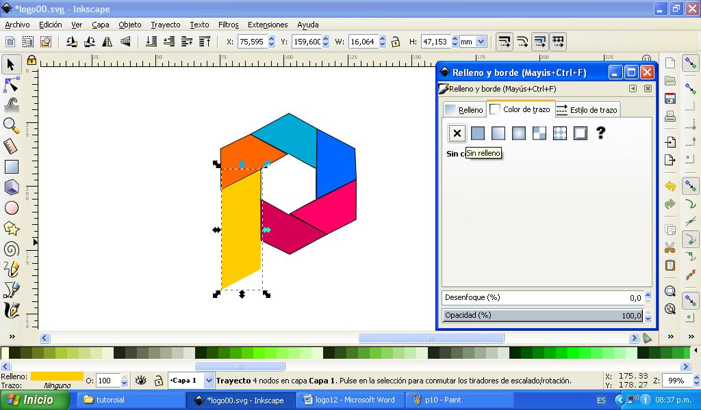
Task: Switch to the Relleno tab
Action: (x=465, y=110)
